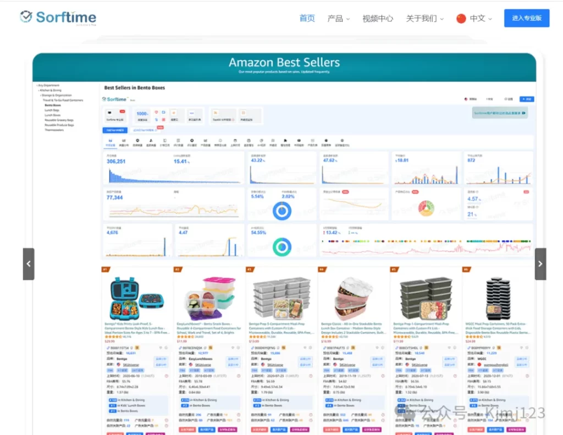
Task: Advance the carousel with the right arrow
Action: [540, 263]
